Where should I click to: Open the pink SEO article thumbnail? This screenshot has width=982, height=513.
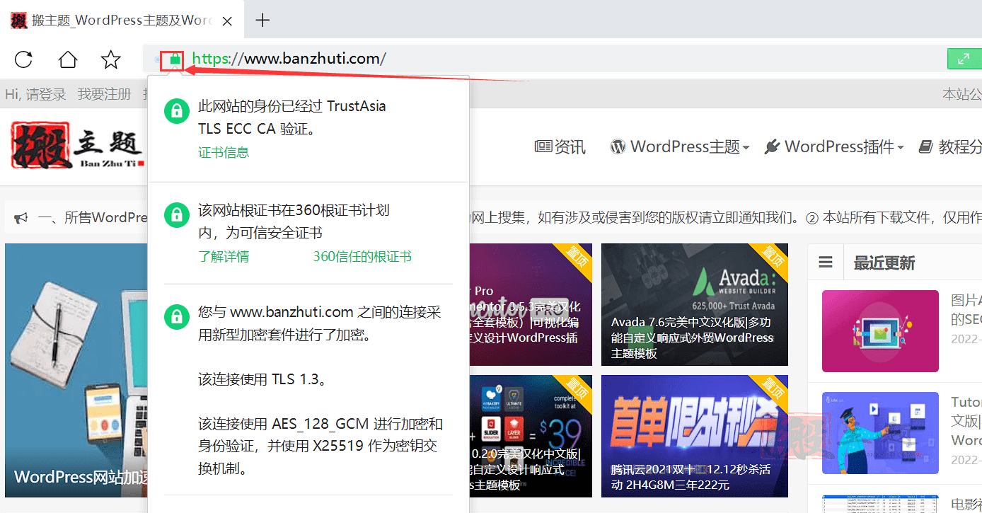880,331
